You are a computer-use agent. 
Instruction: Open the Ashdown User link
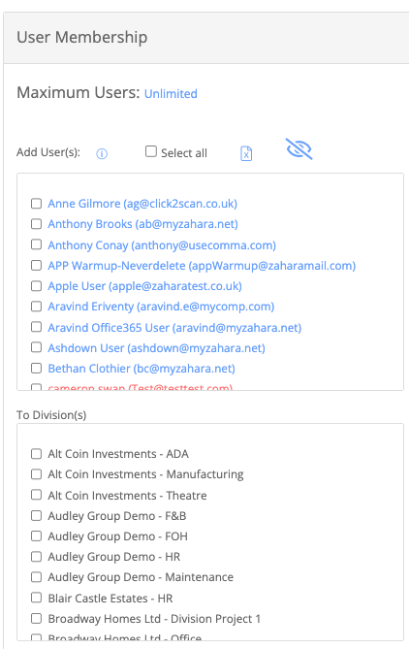point(156,348)
